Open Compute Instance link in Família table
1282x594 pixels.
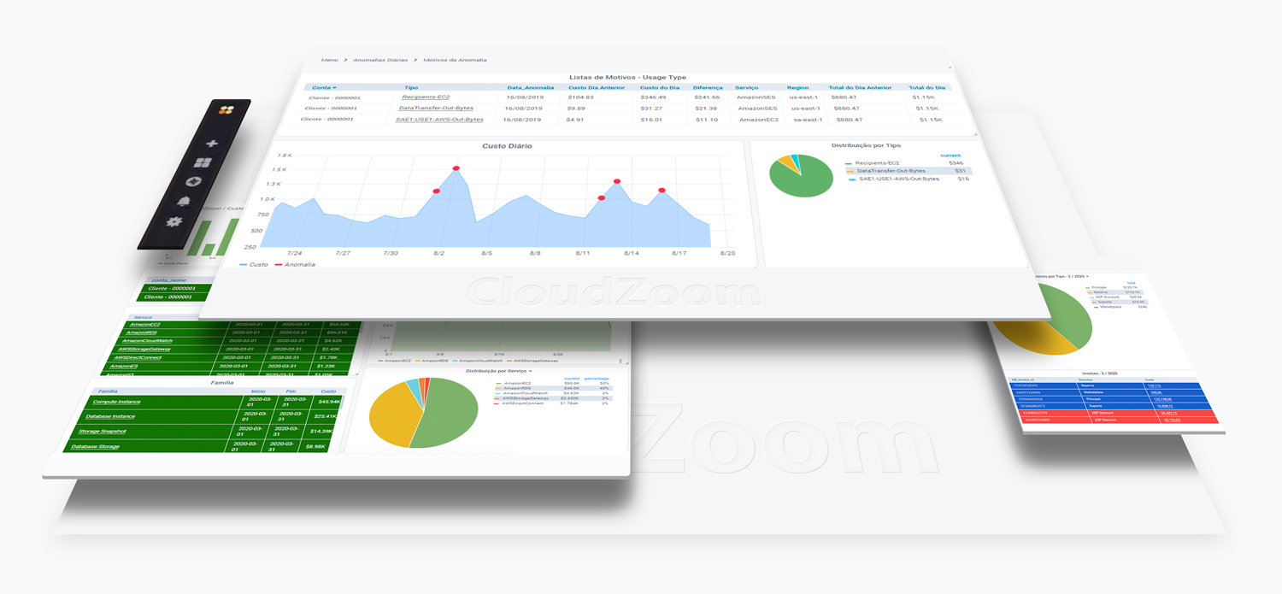117,402
